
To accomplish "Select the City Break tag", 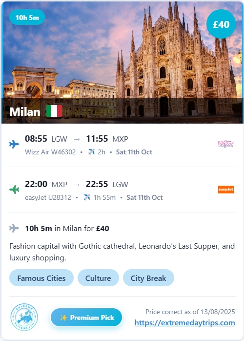I will pos(148,278).
